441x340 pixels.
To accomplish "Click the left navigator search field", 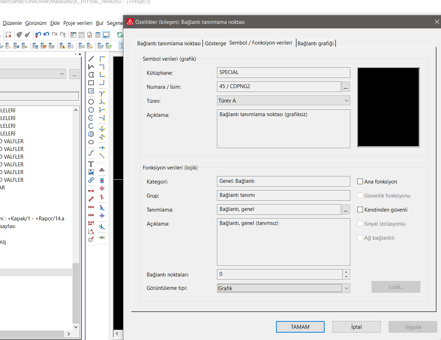I will point(39,96).
